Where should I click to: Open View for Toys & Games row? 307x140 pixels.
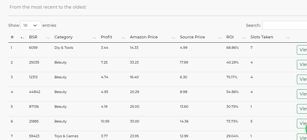tap(302, 137)
